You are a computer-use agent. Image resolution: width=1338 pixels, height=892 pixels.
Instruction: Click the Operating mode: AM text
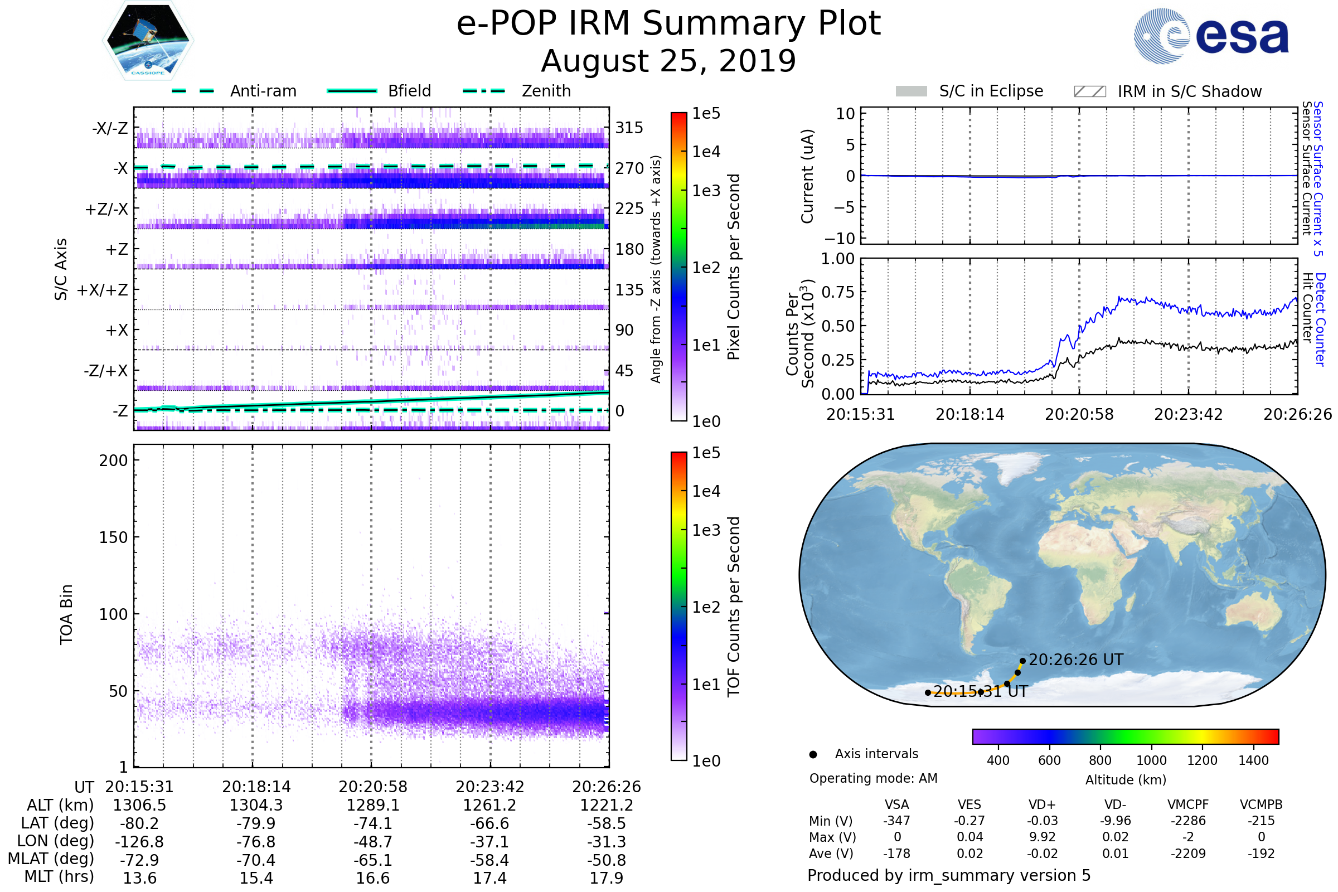pos(873,778)
